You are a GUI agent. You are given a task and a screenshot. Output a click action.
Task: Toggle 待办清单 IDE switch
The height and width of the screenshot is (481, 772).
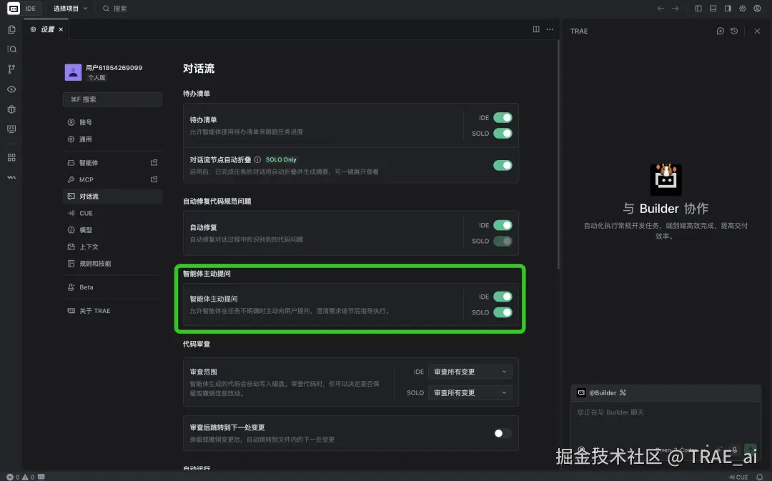coord(503,118)
